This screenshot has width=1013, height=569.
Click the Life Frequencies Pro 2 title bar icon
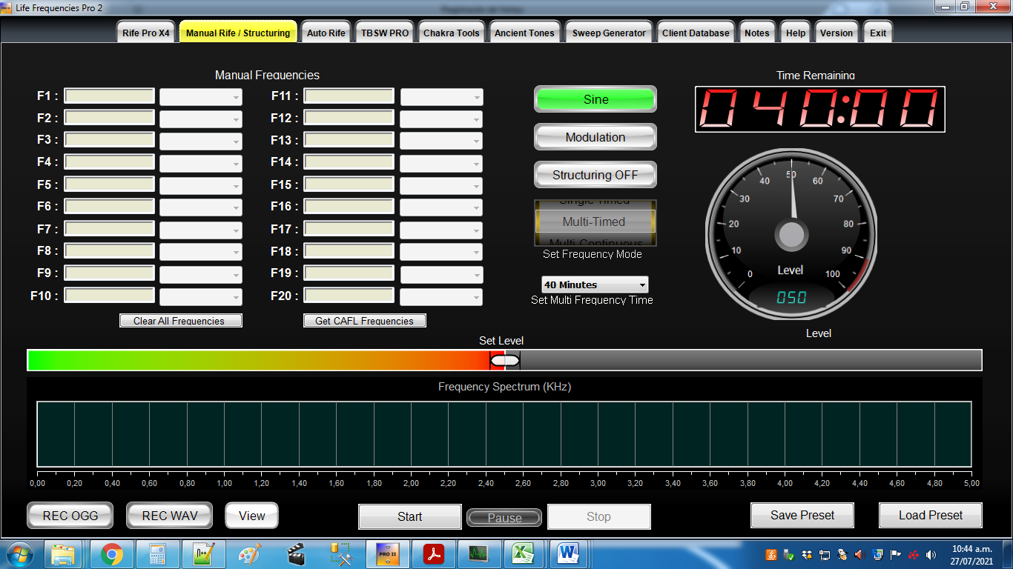(x=7, y=7)
